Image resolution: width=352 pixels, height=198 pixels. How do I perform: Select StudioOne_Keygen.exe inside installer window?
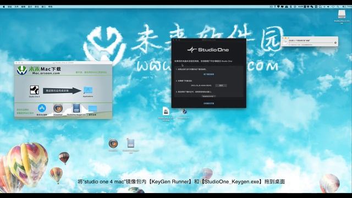pyautogui.click(x=76, y=108)
